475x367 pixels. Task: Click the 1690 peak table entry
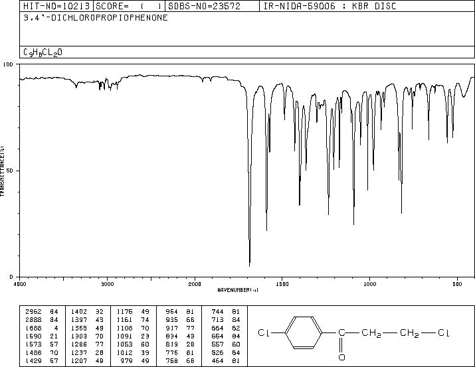(41, 336)
